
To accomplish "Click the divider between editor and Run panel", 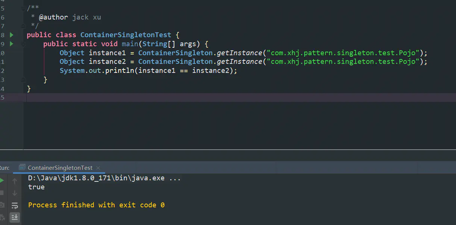I will pos(228,150).
